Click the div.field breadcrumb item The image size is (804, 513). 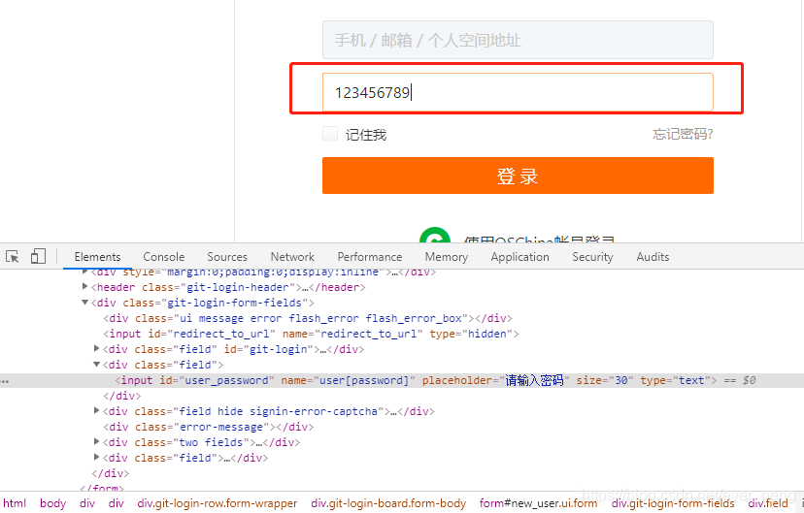tap(768, 503)
